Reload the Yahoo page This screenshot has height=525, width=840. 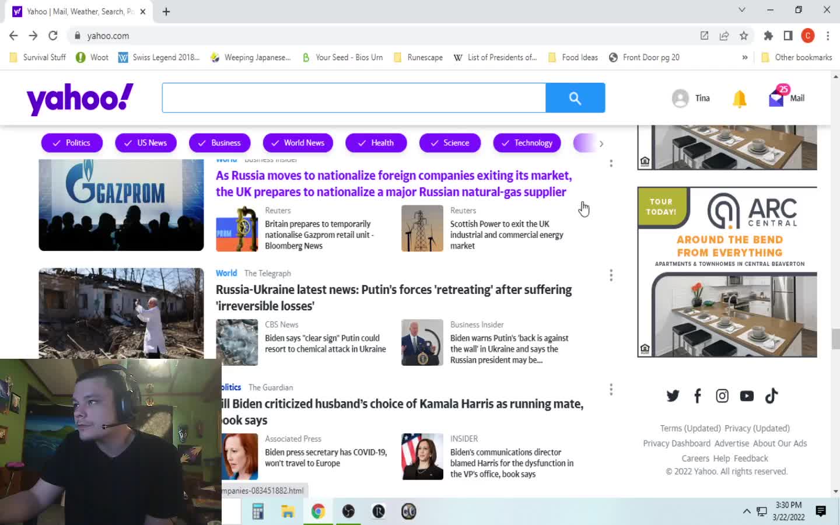[x=53, y=36]
